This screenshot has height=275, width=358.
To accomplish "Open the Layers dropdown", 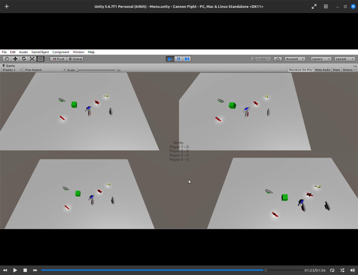I will point(321,59).
